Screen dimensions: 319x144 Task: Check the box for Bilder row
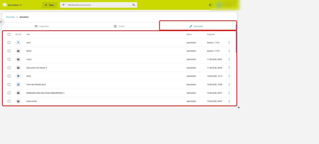[9, 51]
